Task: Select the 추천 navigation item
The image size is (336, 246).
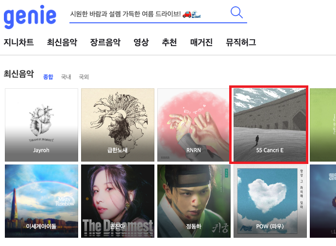Action: pos(169,42)
